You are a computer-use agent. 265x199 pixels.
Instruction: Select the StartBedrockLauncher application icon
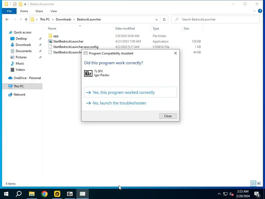coord(50,41)
